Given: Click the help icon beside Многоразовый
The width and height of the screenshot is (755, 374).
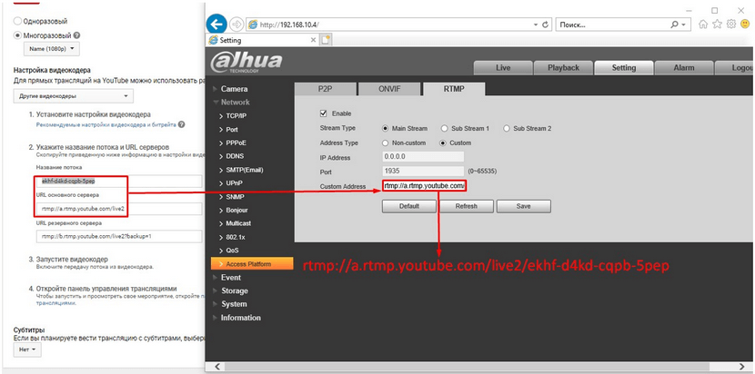Looking at the screenshot, I should (x=77, y=35).
